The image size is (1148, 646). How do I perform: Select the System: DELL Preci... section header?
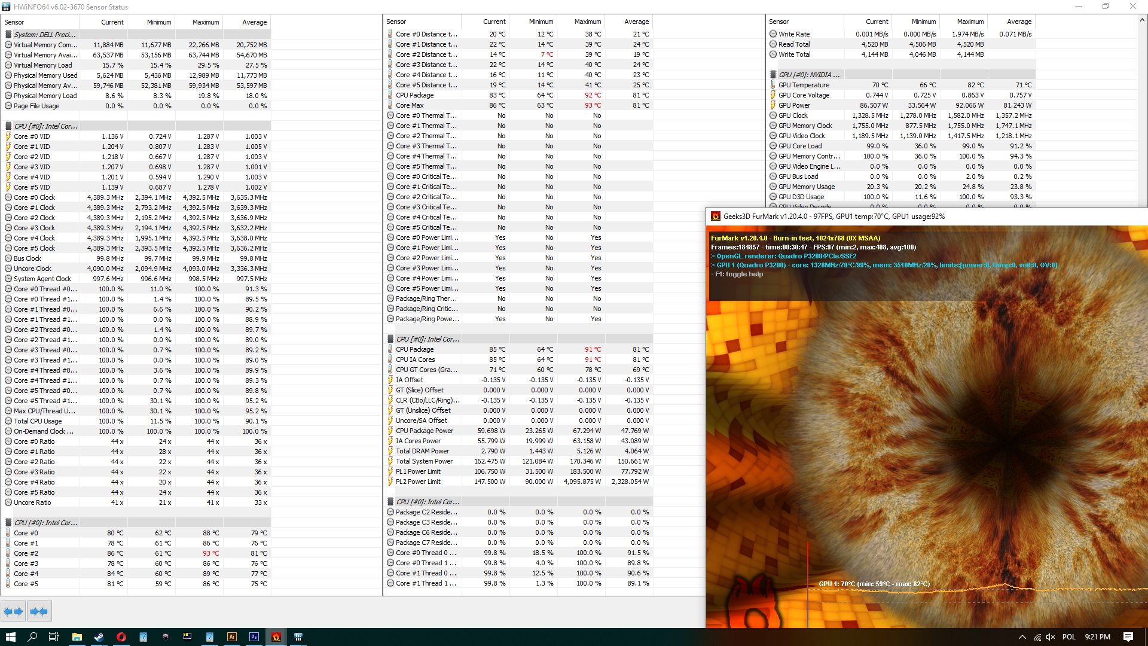click(136, 35)
